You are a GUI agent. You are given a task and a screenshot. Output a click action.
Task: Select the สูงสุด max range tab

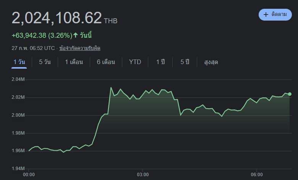pyautogui.click(x=211, y=62)
